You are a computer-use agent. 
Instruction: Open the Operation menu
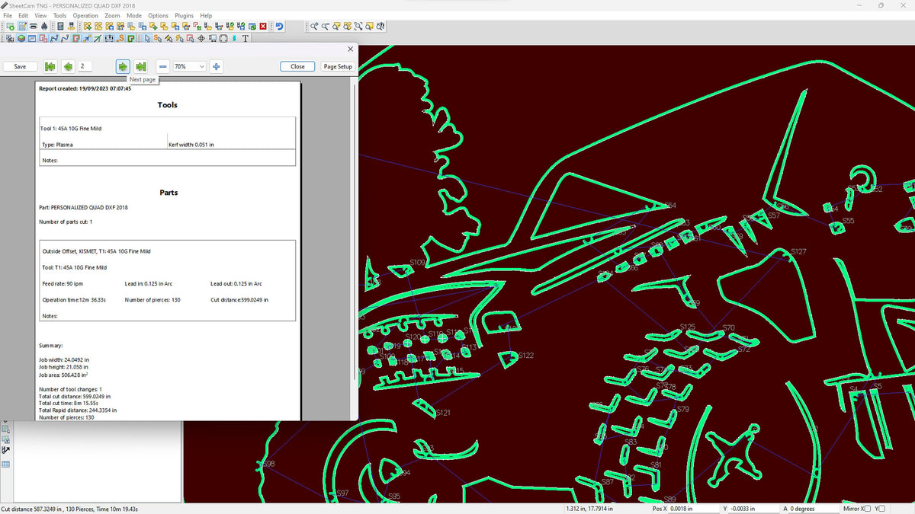click(85, 15)
